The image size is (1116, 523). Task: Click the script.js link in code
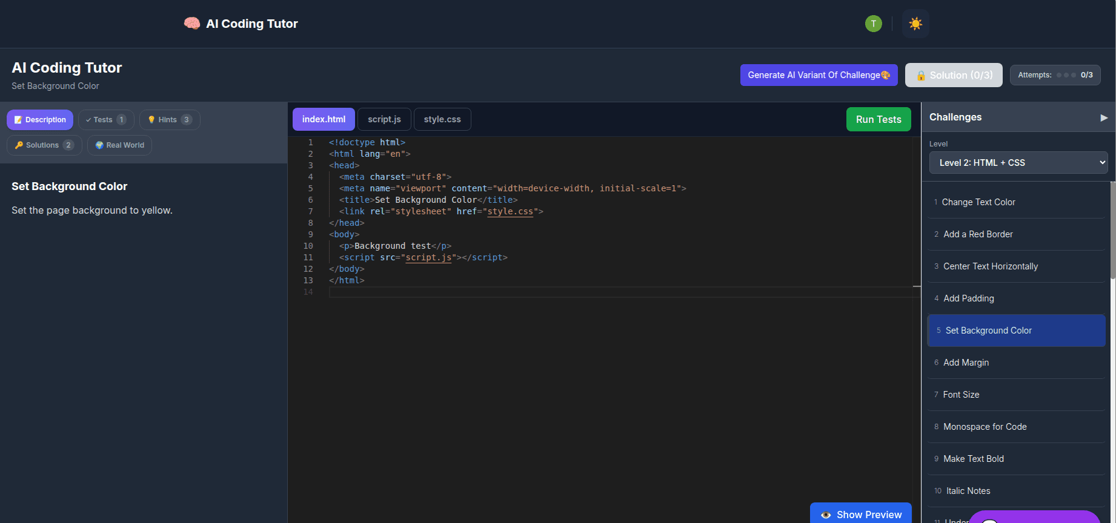point(428,258)
